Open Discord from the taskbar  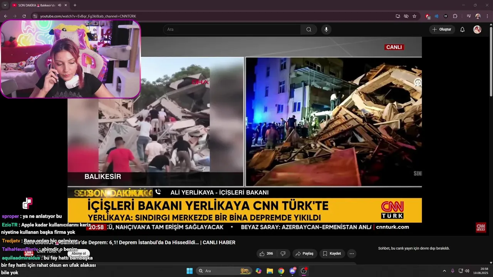pos(292,271)
